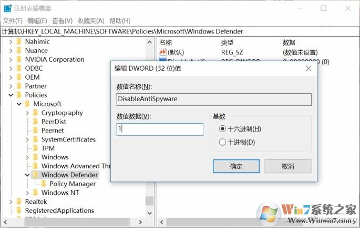Expand the Realtek key
Screen dimensions: 360x228
(x=11, y=202)
